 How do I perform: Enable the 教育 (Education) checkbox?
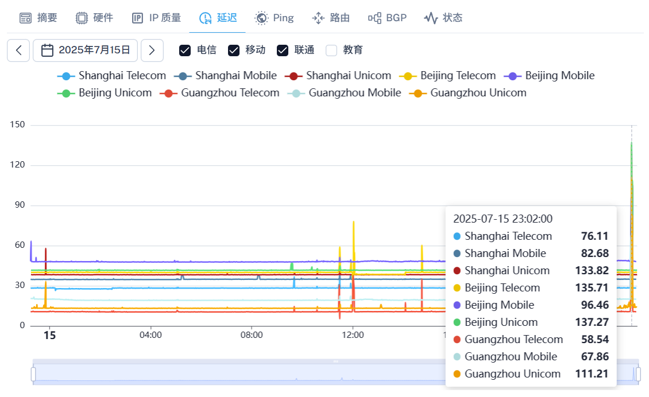[x=331, y=50]
